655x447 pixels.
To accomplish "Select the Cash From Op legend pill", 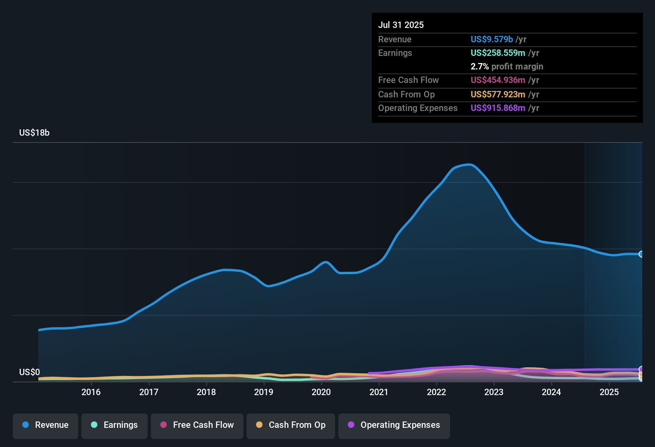I will tap(290, 425).
